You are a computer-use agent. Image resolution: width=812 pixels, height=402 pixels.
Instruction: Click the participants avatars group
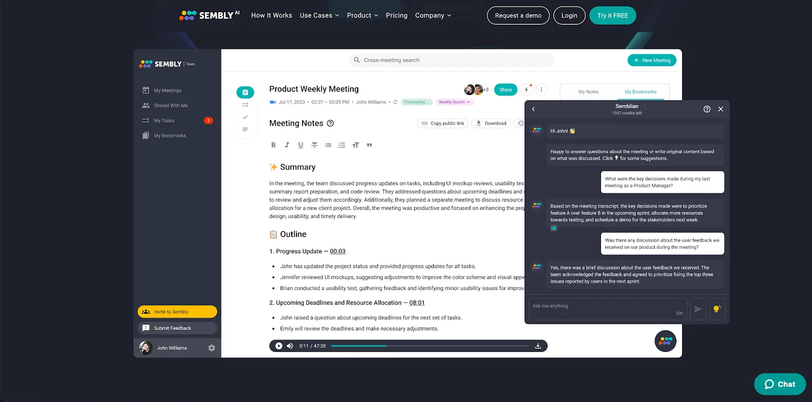(477, 90)
